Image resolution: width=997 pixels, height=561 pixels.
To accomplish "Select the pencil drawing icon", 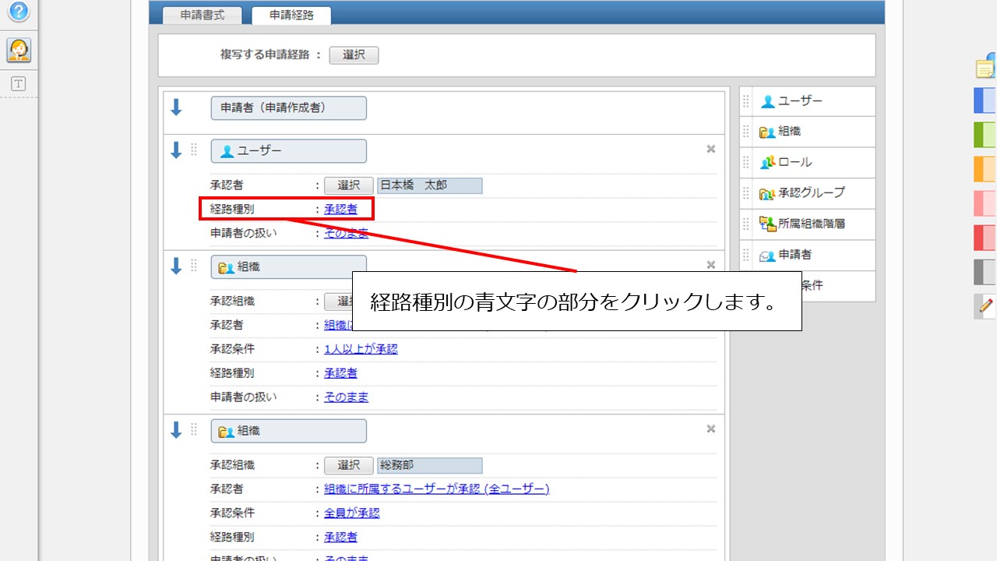I will [x=986, y=306].
